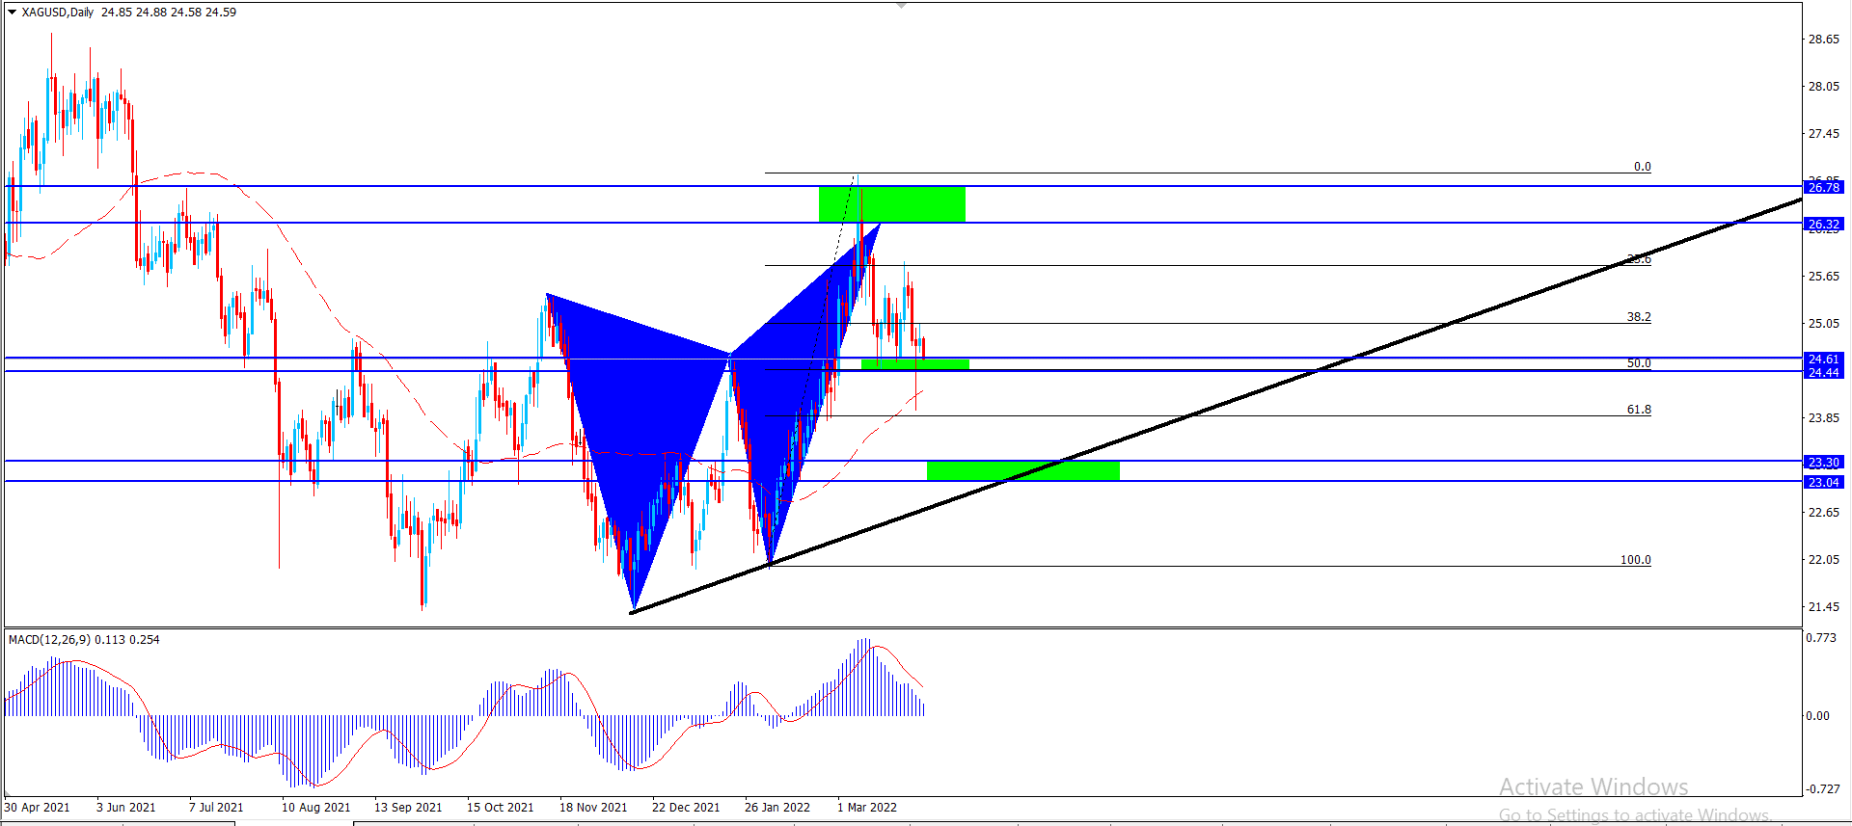Click the Fibonacci 100.0 level label
This screenshot has width=1852, height=826.
click(x=1635, y=560)
